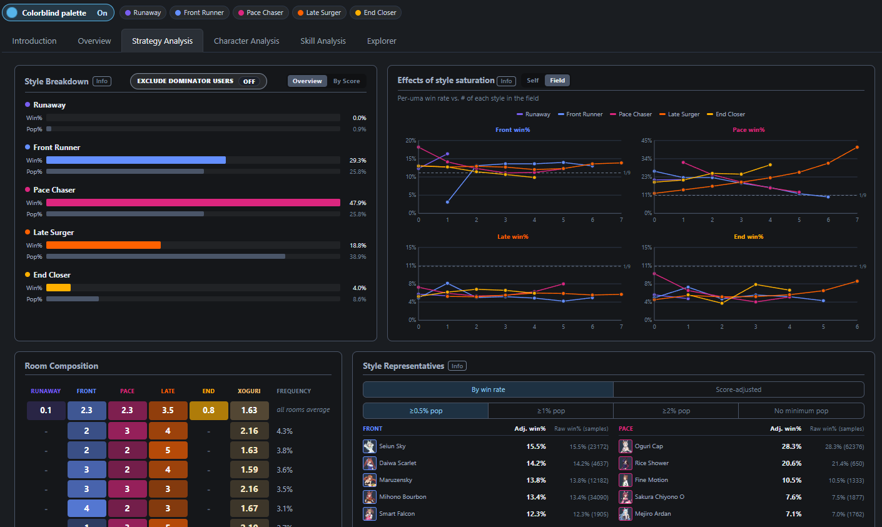
Task: Toggle Exclude Dominator Users switch
Action: [198, 81]
